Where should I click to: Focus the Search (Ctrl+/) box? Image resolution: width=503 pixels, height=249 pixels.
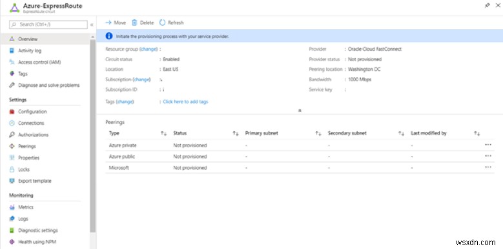click(48, 24)
